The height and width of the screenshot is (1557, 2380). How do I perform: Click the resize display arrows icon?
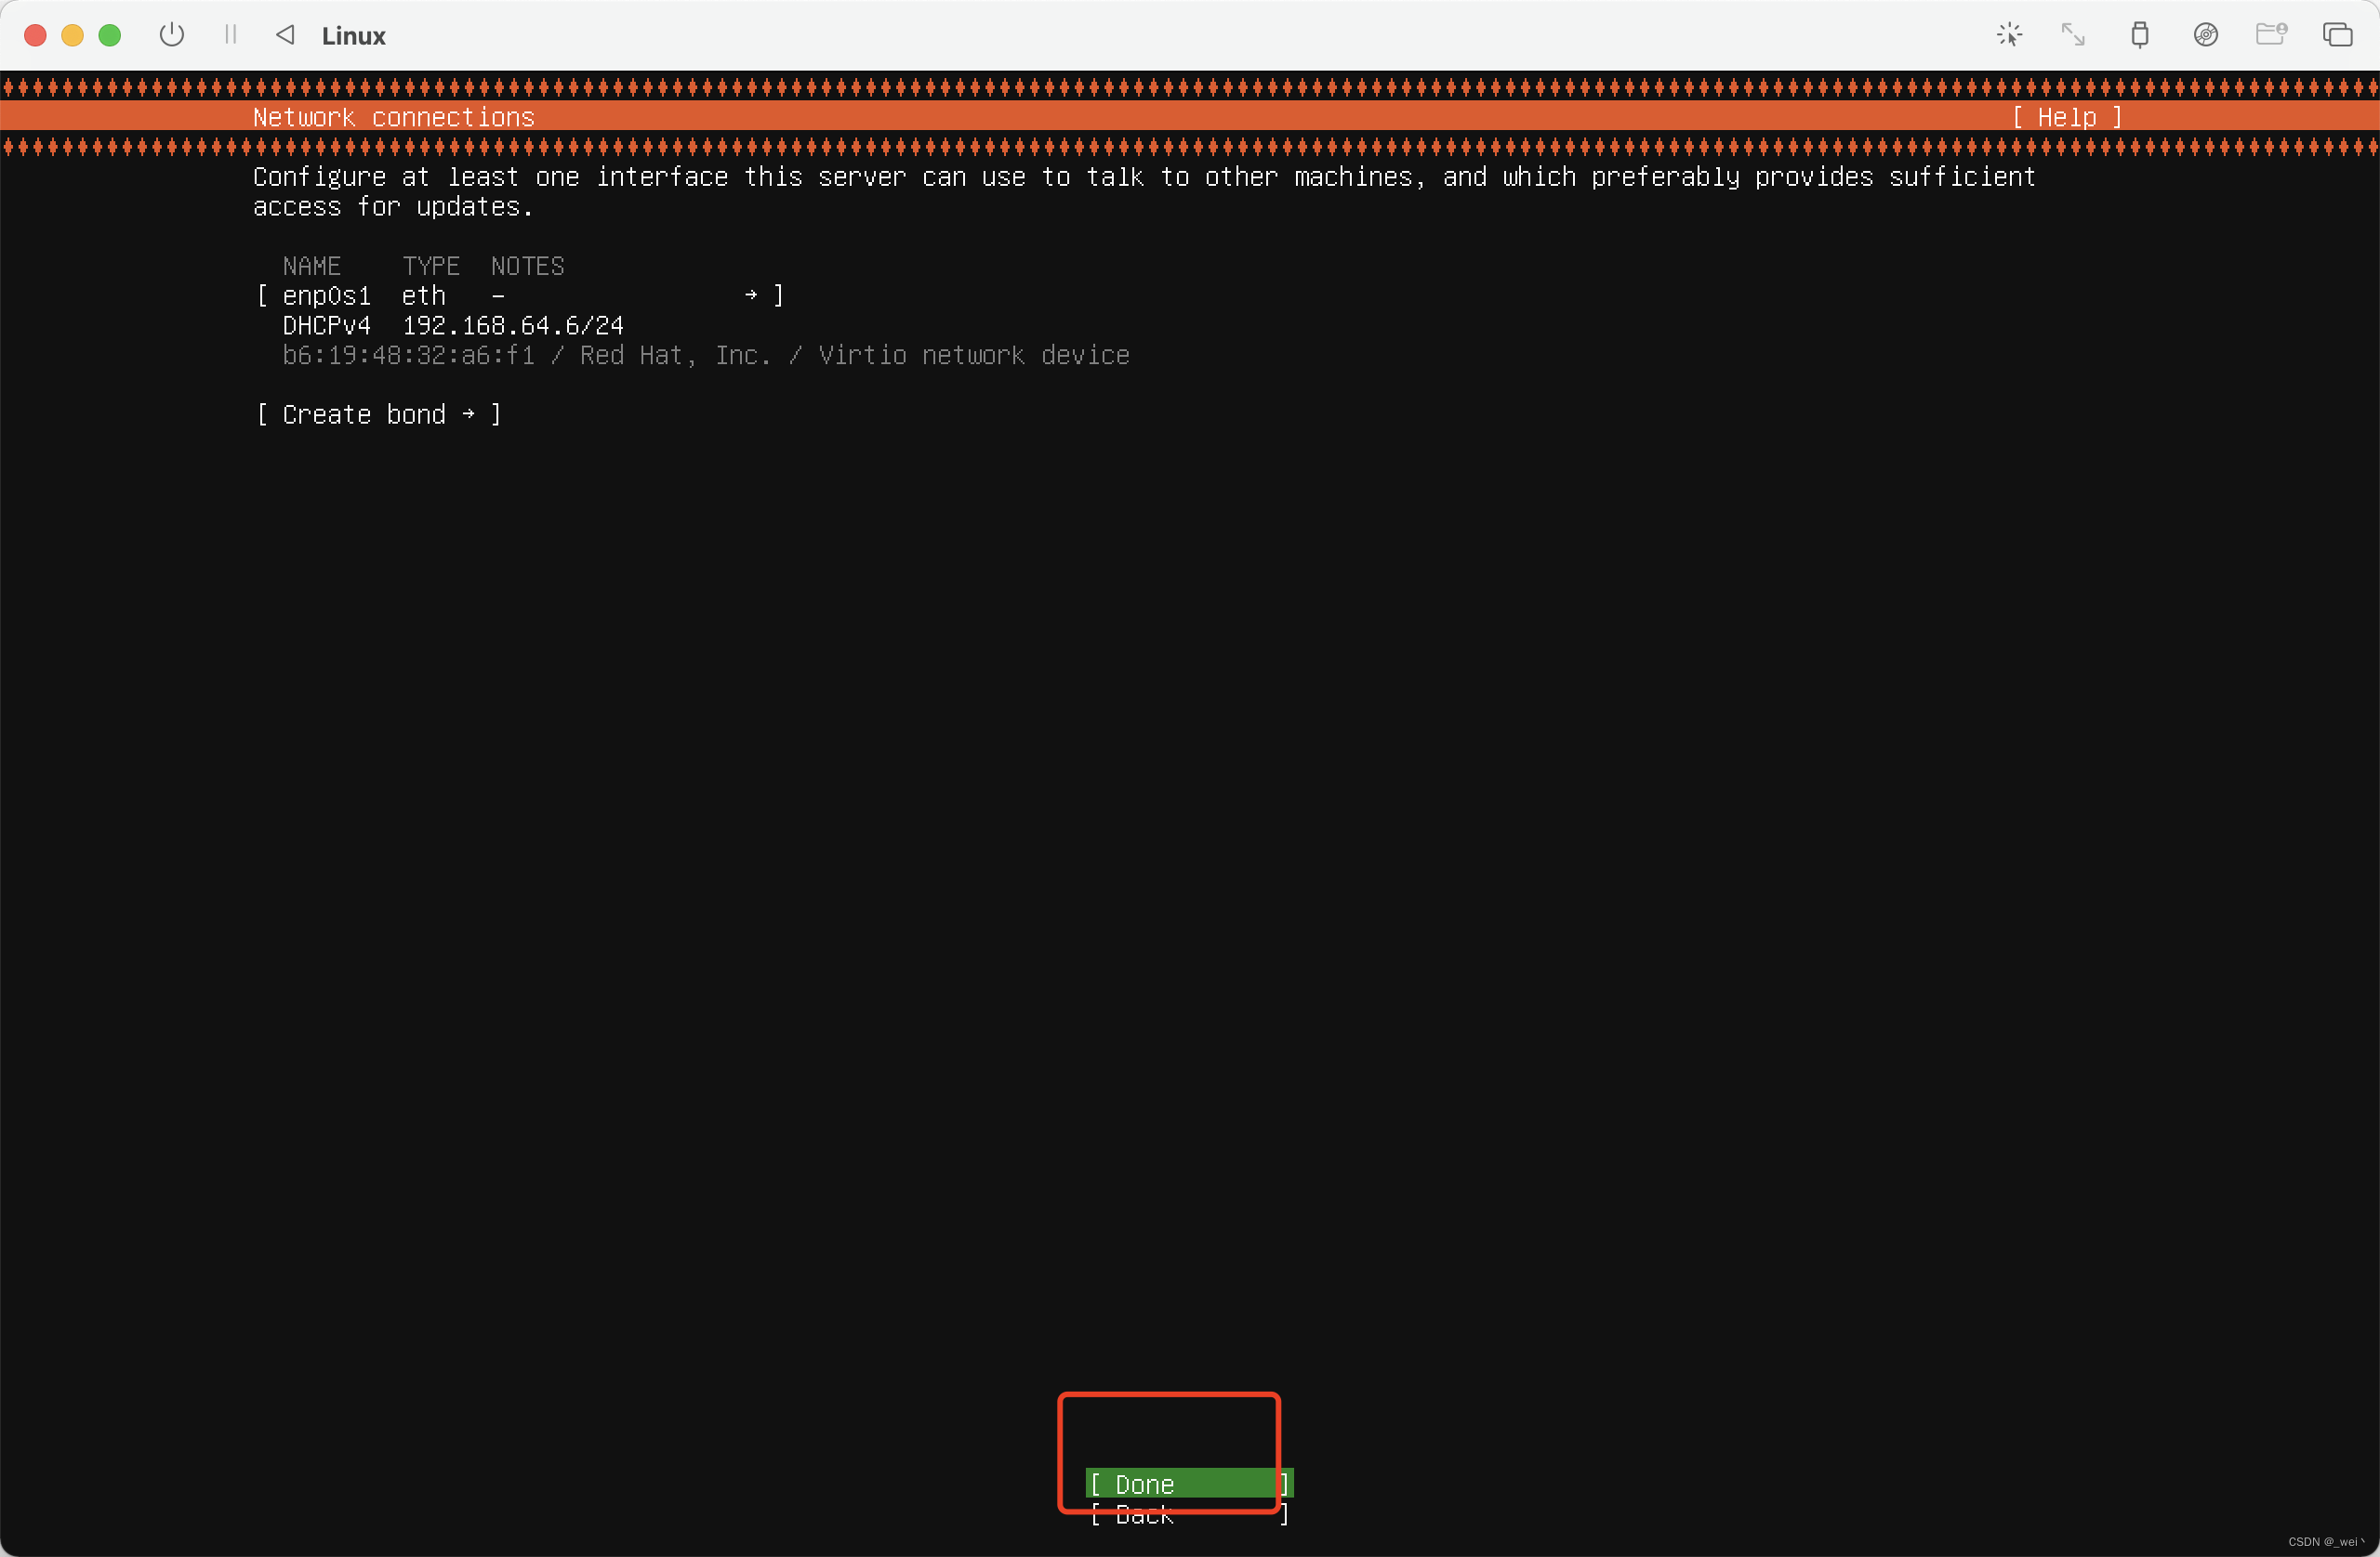[x=2073, y=35]
